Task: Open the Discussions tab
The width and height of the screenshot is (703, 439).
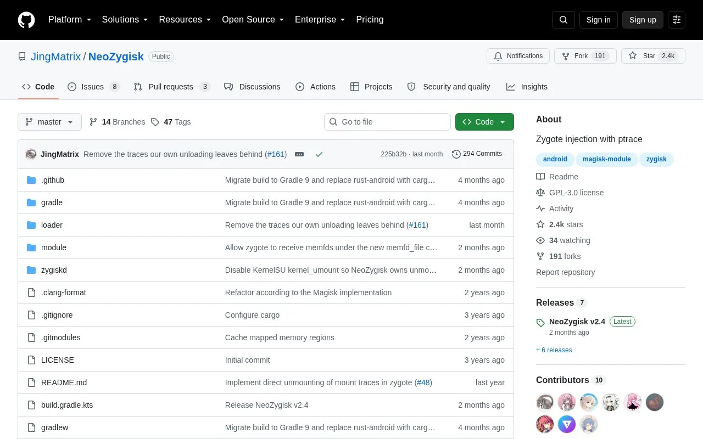Action: pyautogui.click(x=252, y=87)
